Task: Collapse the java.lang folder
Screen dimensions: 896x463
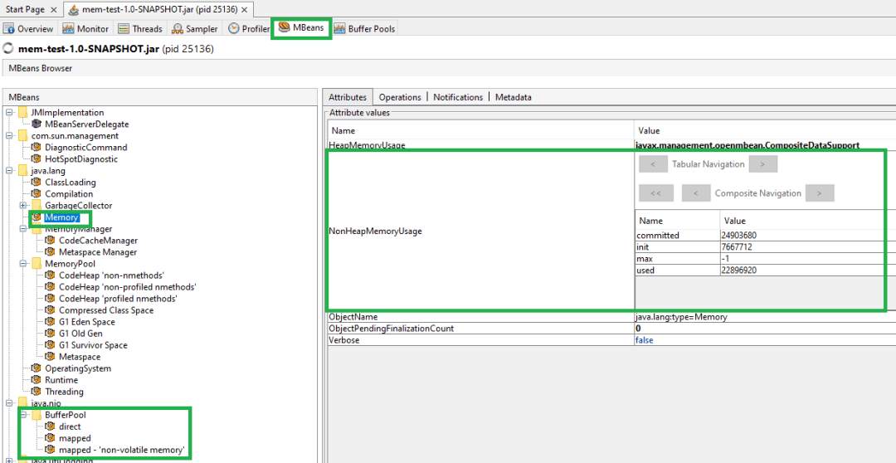Action: 9,171
